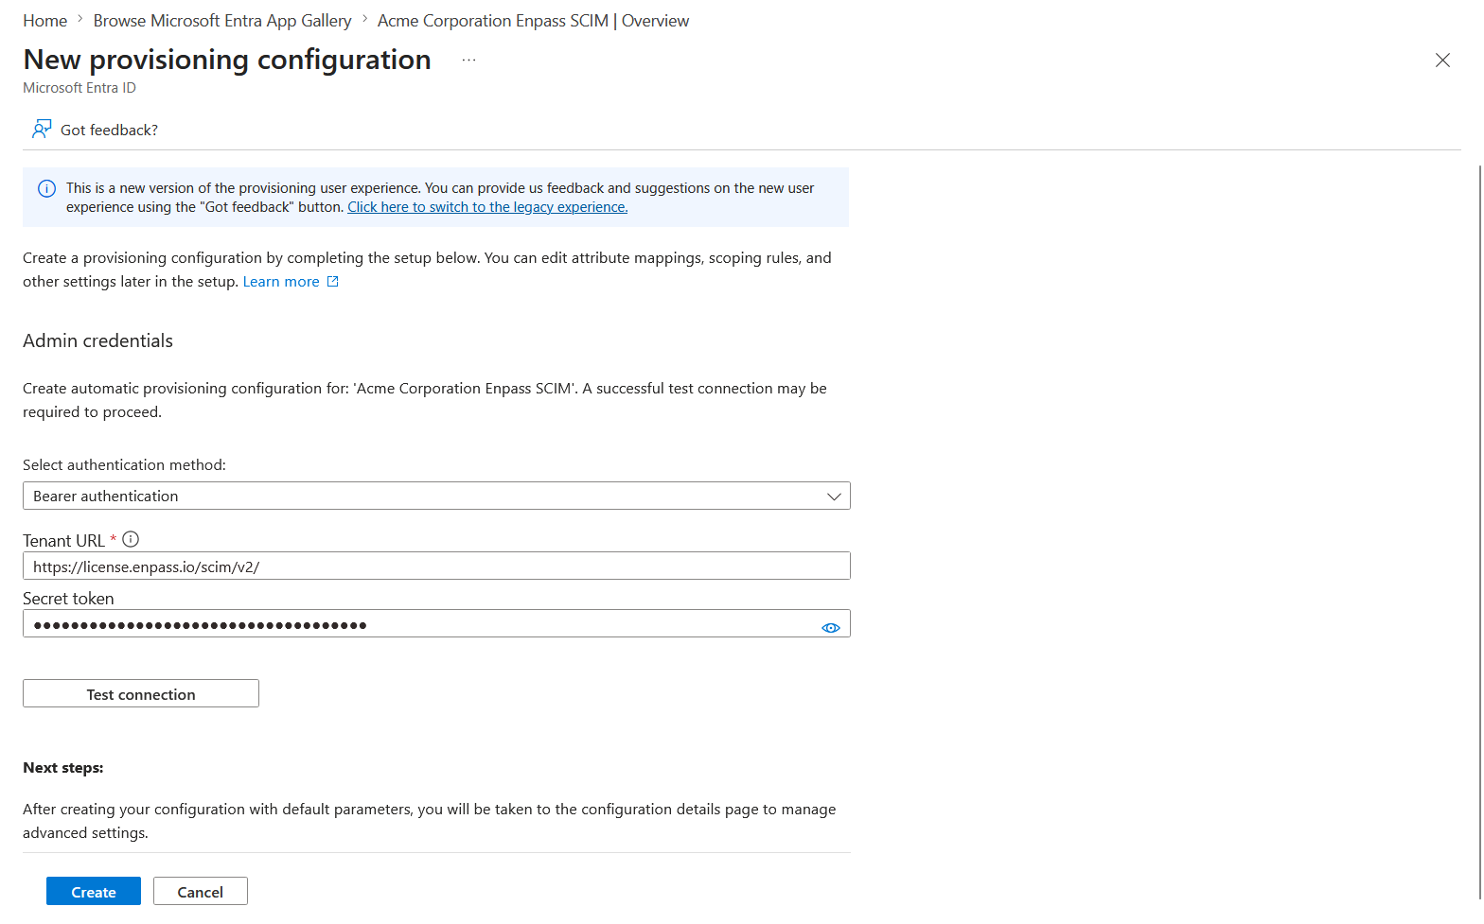Click the Create button

click(x=94, y=891)
